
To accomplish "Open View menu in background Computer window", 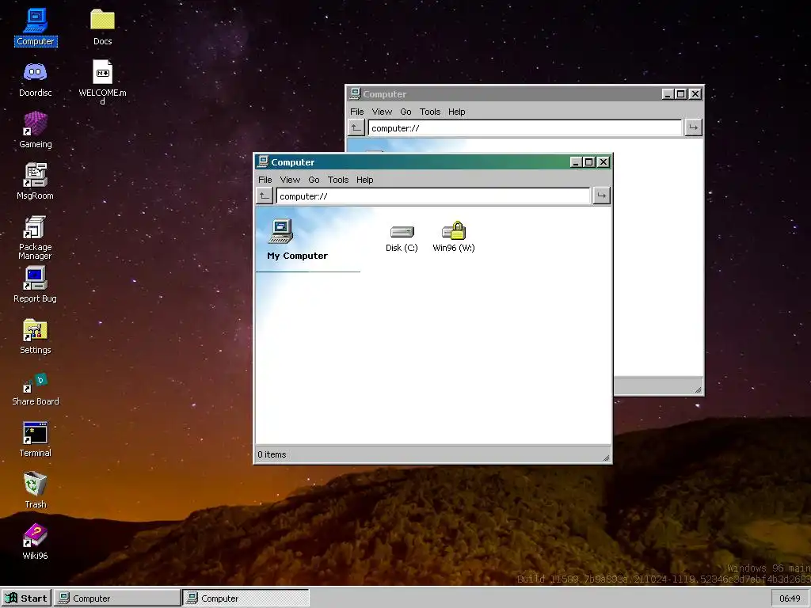I will point(382,112).
